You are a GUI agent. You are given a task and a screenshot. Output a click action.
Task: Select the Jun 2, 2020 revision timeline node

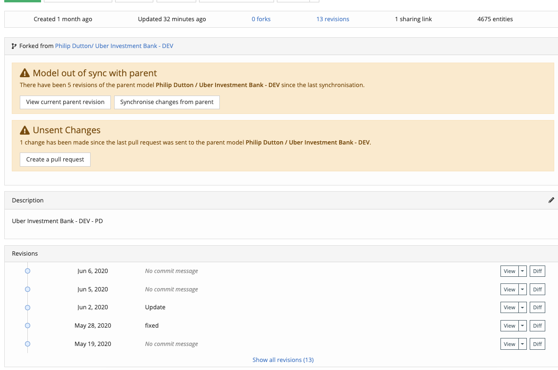click(x=27, y=307)
